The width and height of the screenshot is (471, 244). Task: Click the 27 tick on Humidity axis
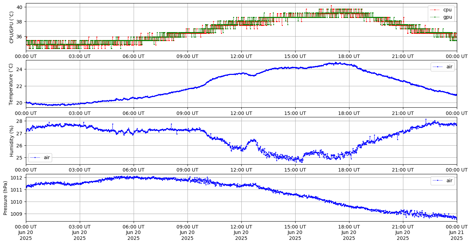pos(19,133)
